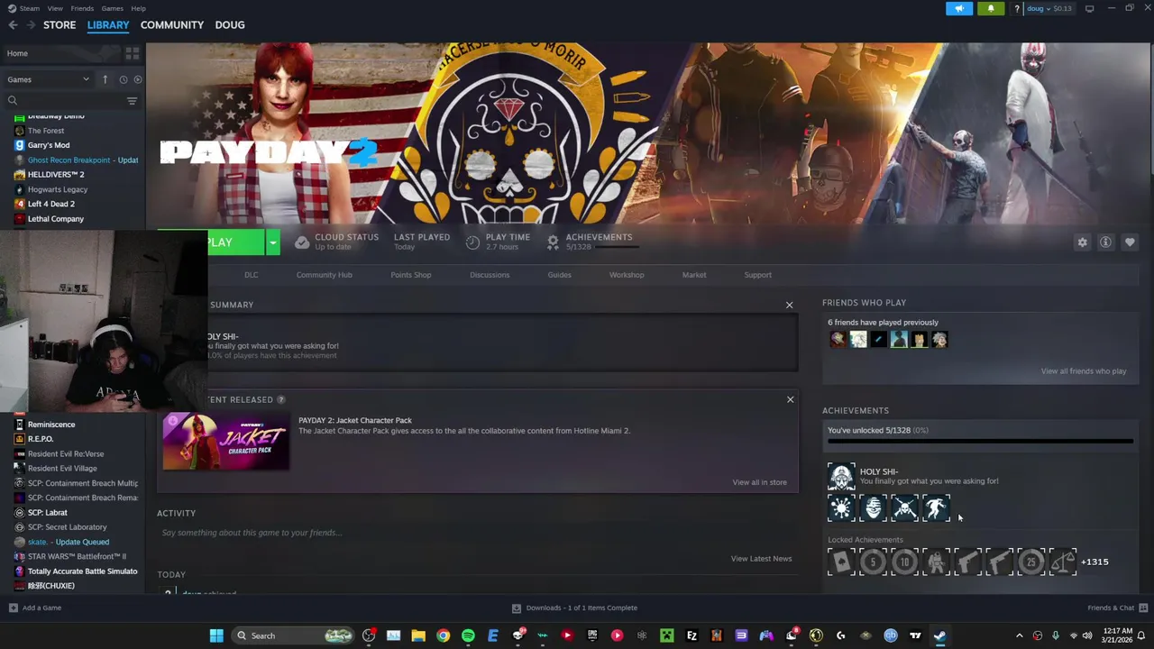Open the Points Shop link
The width and height of the screenshot is (1154, 649).
[x=410, y=275]
